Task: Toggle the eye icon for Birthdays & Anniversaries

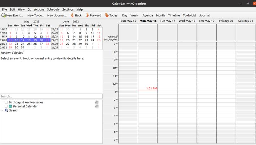Action: [x=97, y=102]
